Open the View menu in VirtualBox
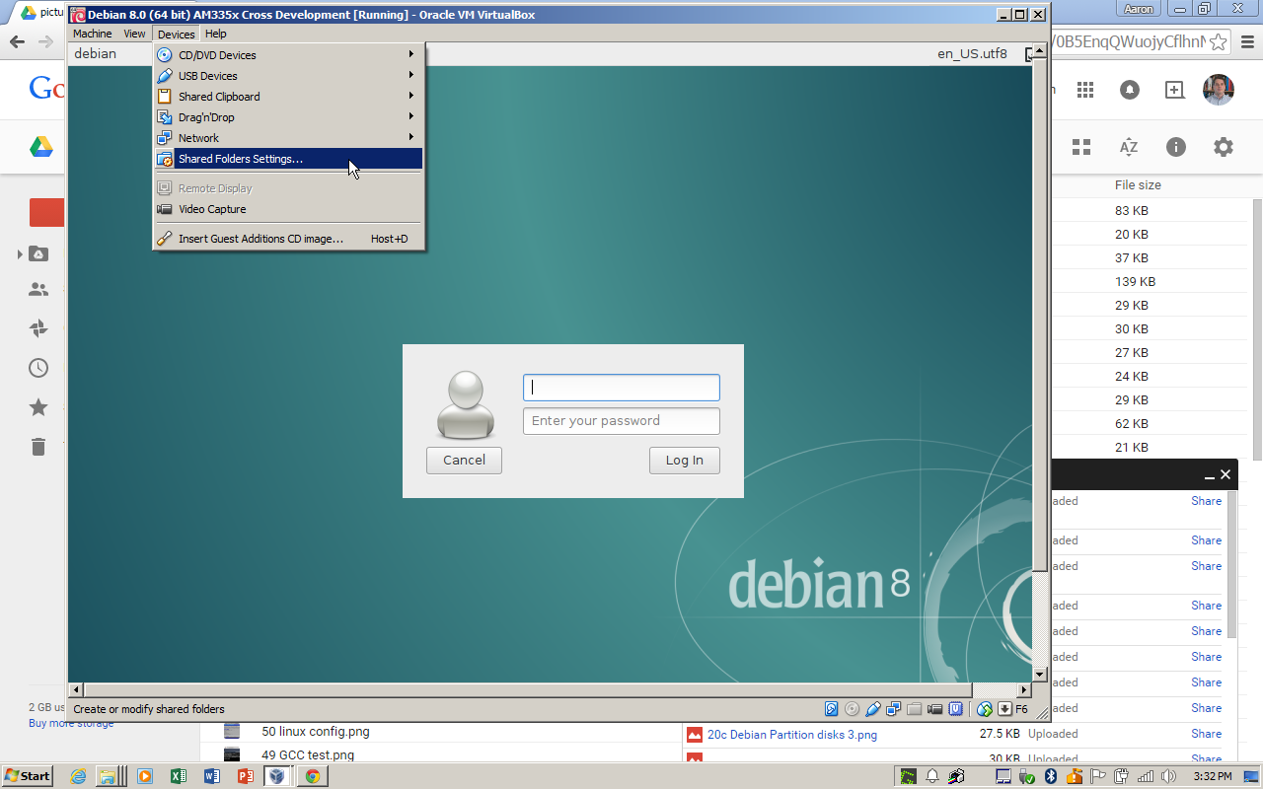 coord(134,34)
